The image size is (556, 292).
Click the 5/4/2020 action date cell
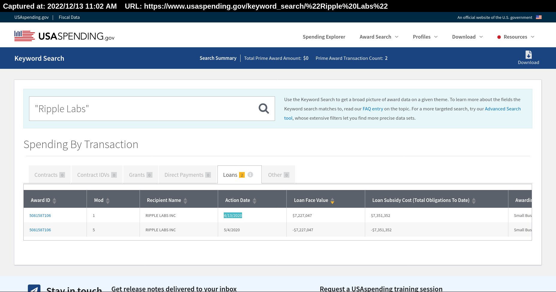click(x=232, y=230)
